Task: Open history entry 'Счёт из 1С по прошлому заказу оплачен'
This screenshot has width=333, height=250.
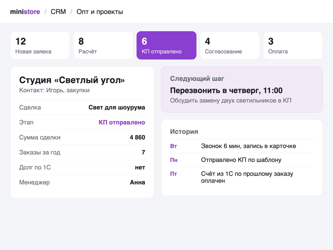Action: (247, 177)
